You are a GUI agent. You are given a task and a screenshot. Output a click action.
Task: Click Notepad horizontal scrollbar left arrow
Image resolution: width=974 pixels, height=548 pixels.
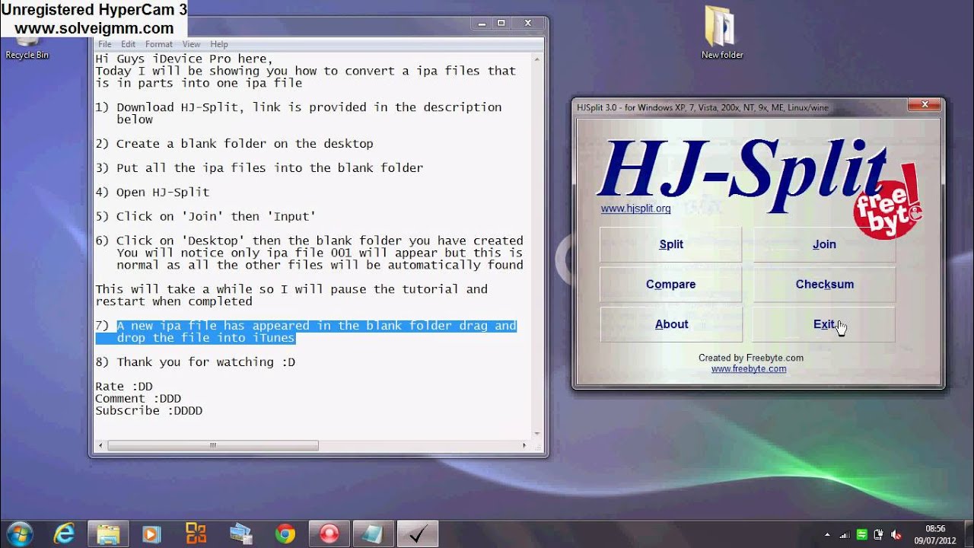pos(101,445)
